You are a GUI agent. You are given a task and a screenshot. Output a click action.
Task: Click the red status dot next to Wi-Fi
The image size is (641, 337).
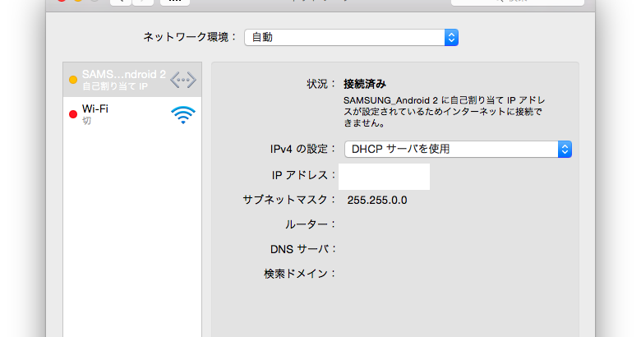73,114
